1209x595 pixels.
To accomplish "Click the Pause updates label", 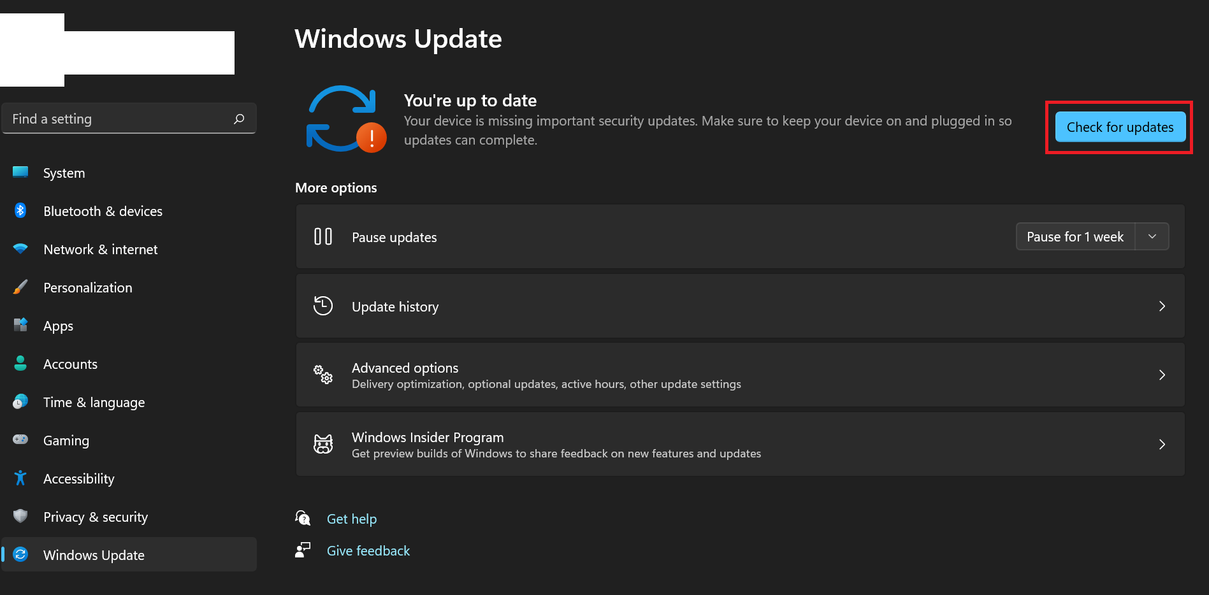I will [395, 238].
